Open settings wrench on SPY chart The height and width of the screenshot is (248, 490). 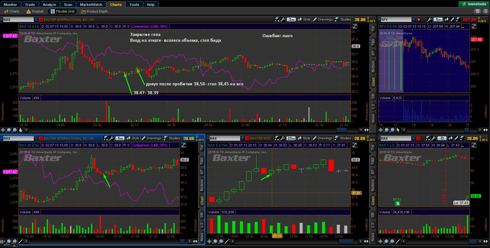430,19
